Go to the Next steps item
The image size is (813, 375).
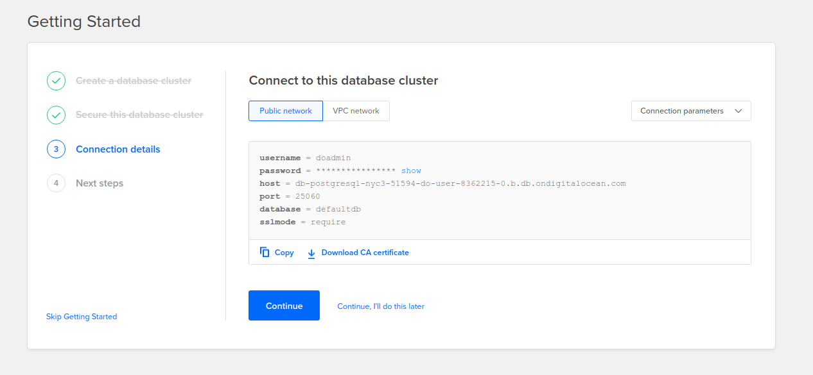click(100, 183)
